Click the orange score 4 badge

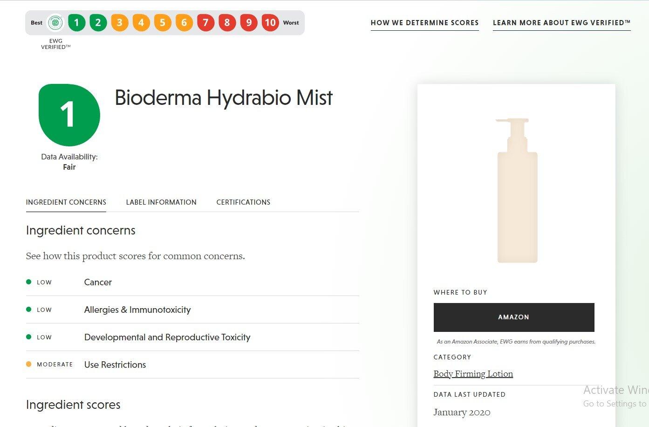point(141,22)
